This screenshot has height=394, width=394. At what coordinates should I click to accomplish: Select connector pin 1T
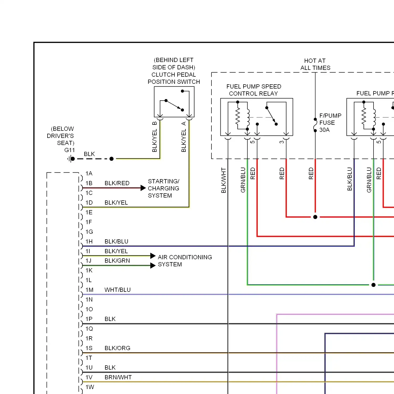pos(89,358)
